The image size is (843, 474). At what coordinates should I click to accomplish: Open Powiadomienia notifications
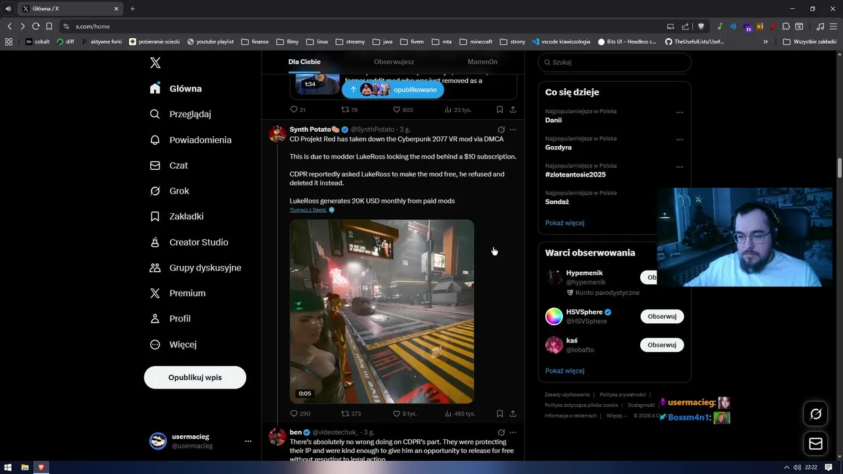tap(190, 140)
